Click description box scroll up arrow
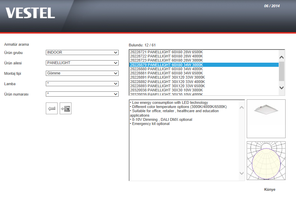 (x=242, y=108)
